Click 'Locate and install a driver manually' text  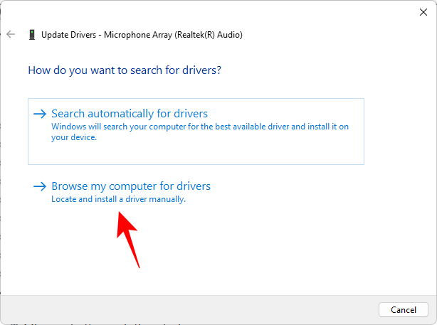(x=118, y=200)
